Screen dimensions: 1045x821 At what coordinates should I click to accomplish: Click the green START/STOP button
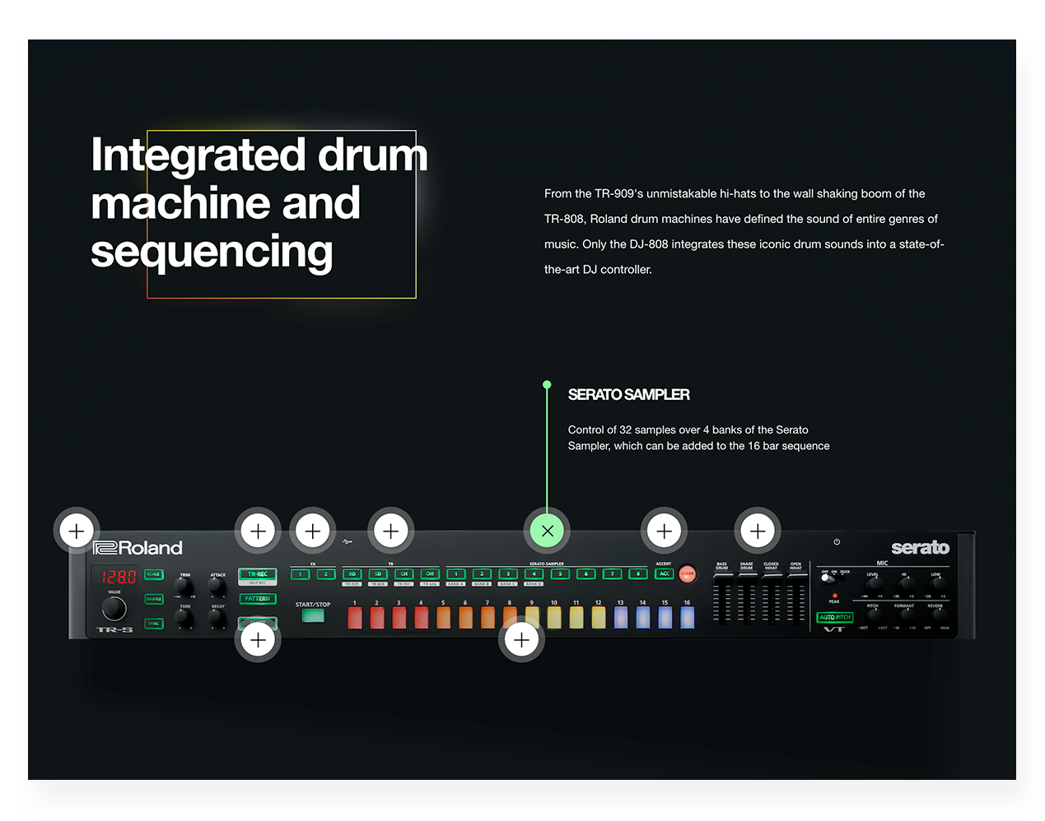coord(313,615)
